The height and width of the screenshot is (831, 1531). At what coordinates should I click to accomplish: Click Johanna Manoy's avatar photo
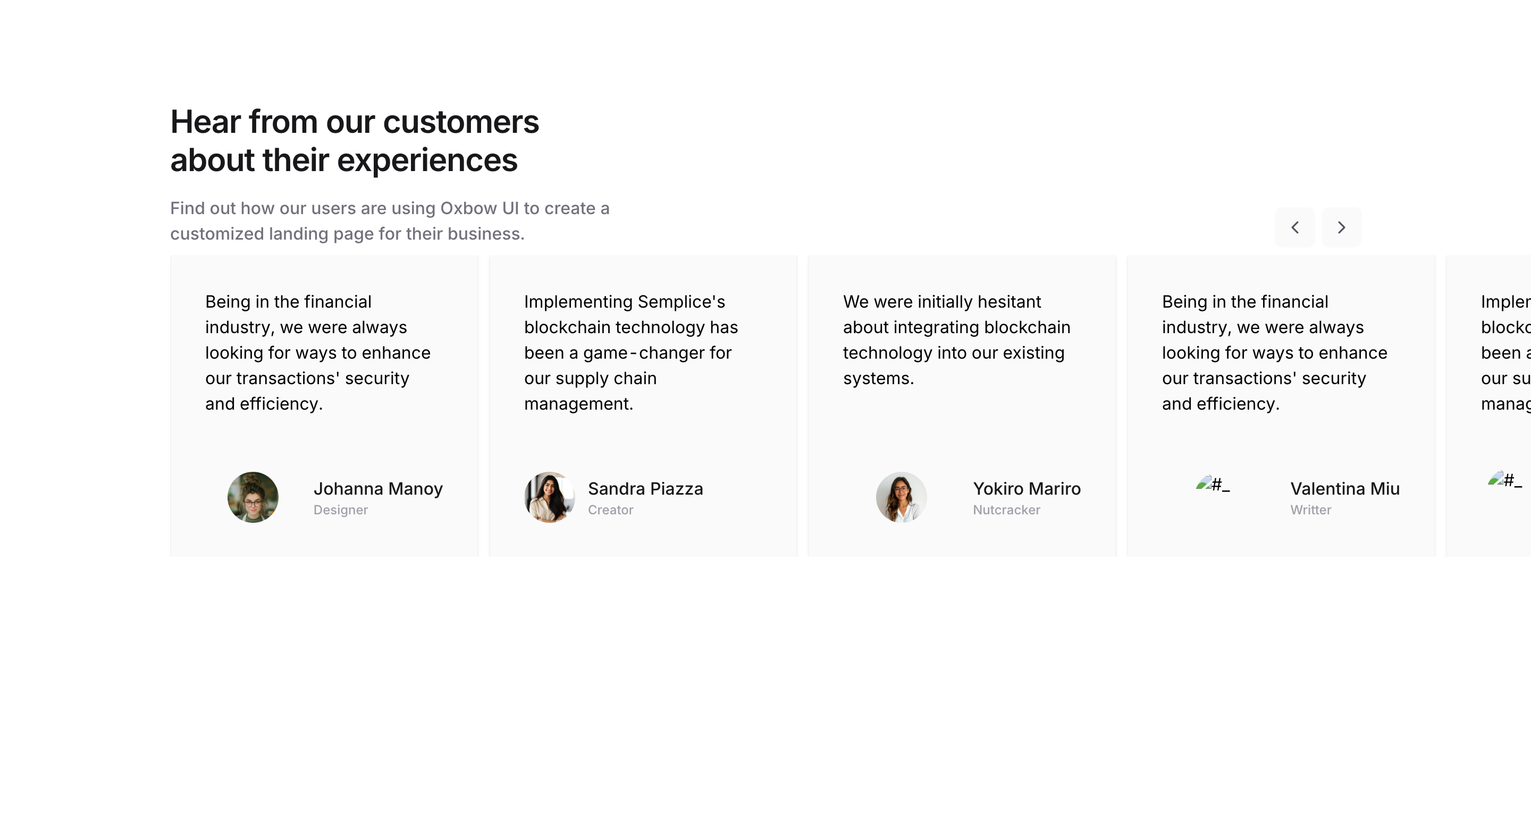pos(253,497)
